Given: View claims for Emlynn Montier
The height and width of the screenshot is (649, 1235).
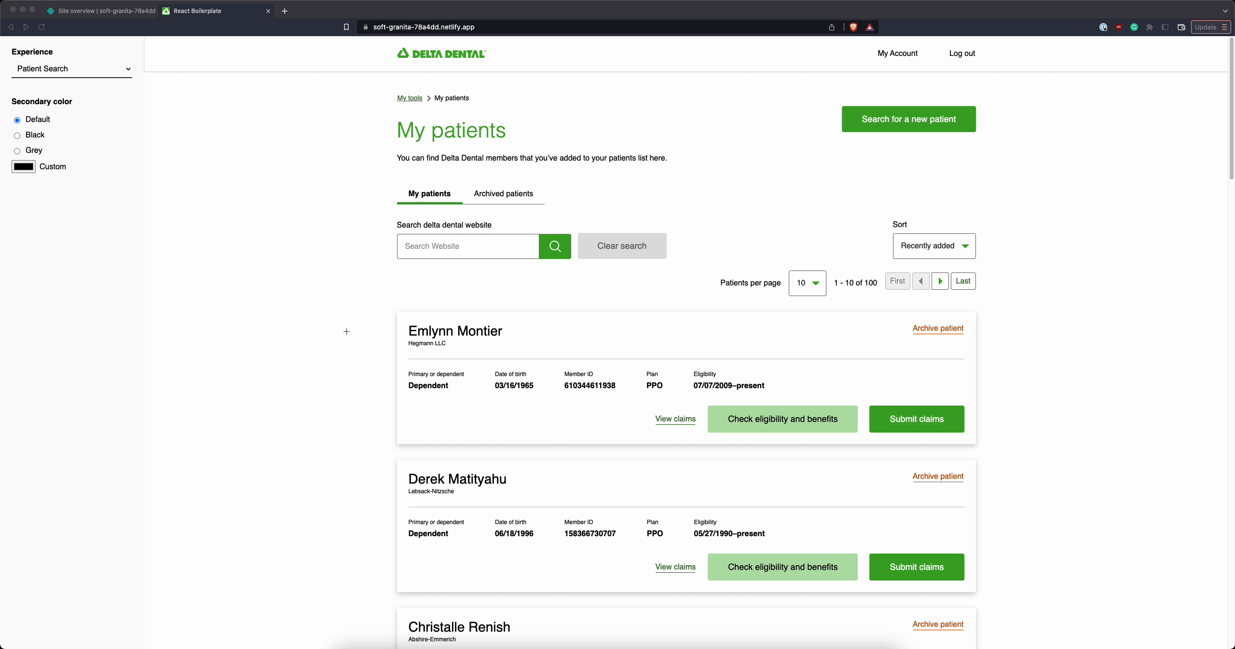Looking at the screenshot, I should point(675,419).
